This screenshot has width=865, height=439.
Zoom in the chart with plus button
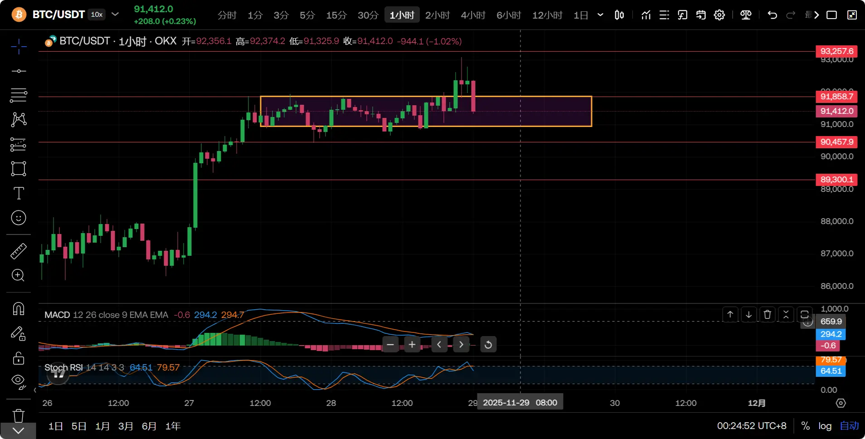tap(412, 345)
